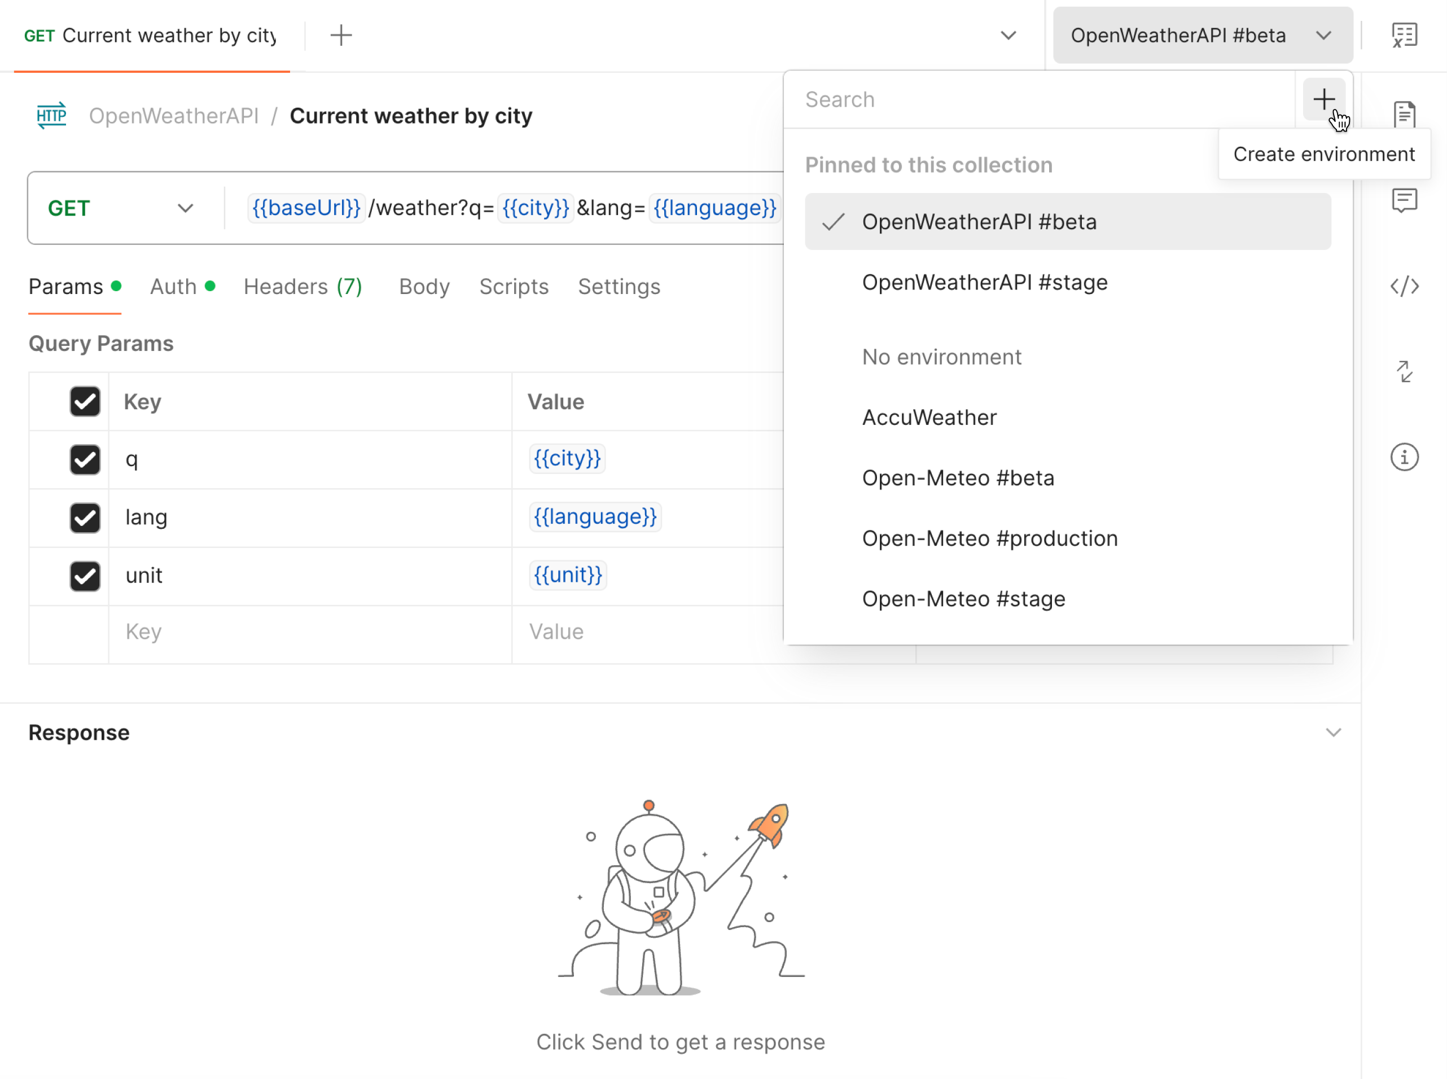
Task: Collapse the Response section chevron
Action: tap(1334, 732)
